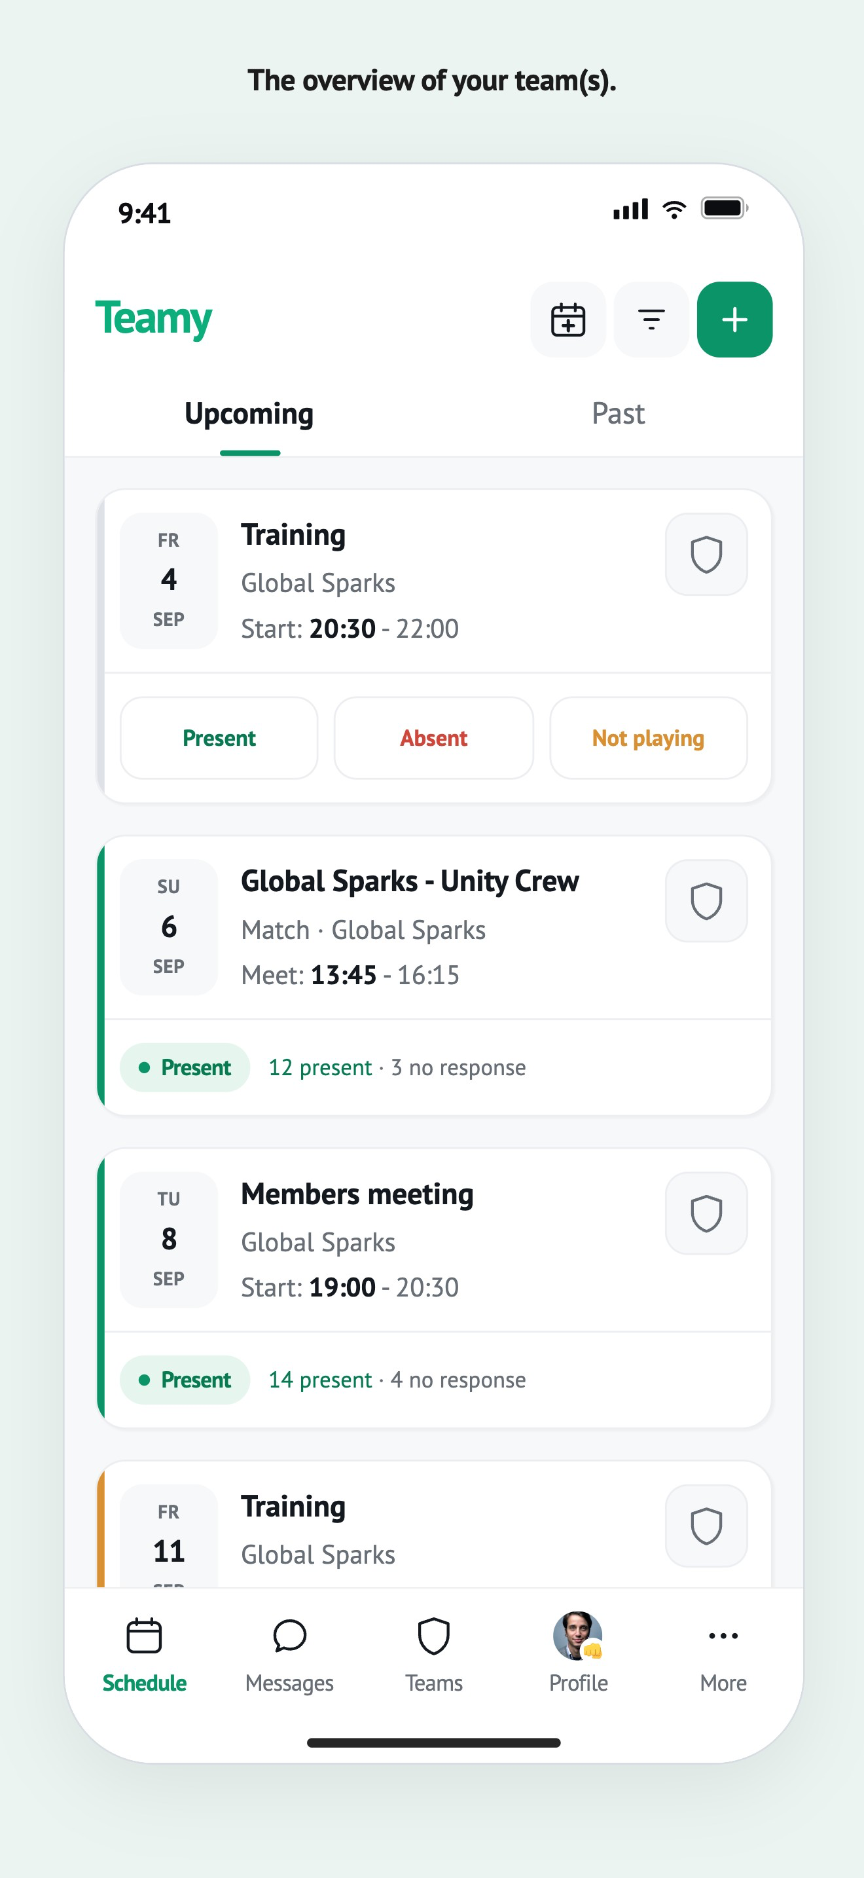Choose Not playing for Friday Training
Viewport: 864px width, 1878px height.
click(649, 738)
